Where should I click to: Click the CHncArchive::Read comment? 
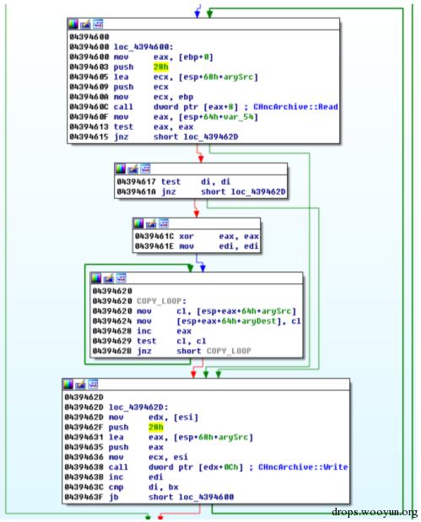tap(295, 107)
